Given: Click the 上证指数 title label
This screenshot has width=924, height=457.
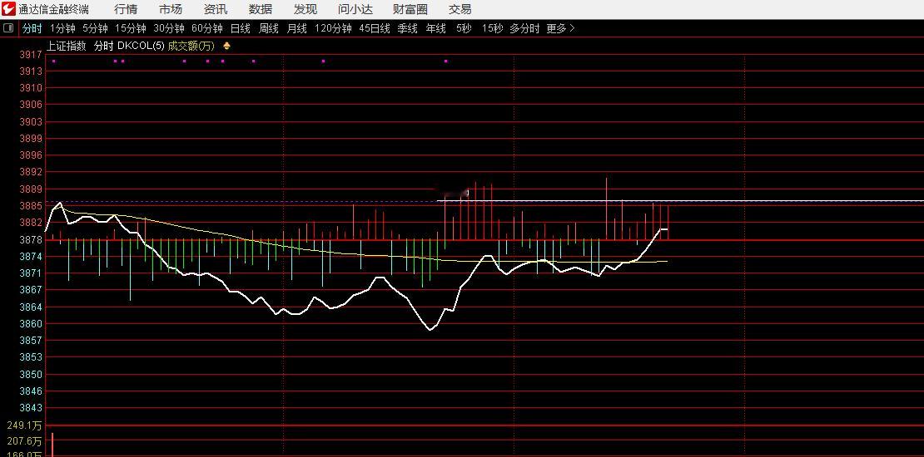Looking at the screenshot, I should pos(67,46).
